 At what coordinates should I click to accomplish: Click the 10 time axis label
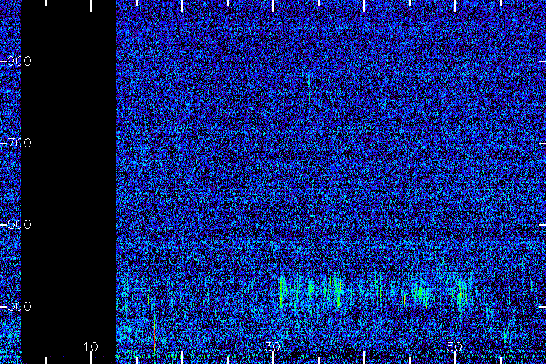point(91,346)
